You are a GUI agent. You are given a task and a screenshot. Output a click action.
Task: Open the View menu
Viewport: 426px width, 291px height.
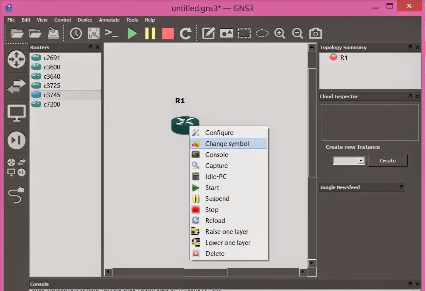[42, 20]
